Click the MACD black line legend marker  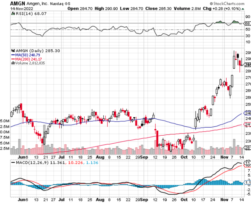point(12,163)
